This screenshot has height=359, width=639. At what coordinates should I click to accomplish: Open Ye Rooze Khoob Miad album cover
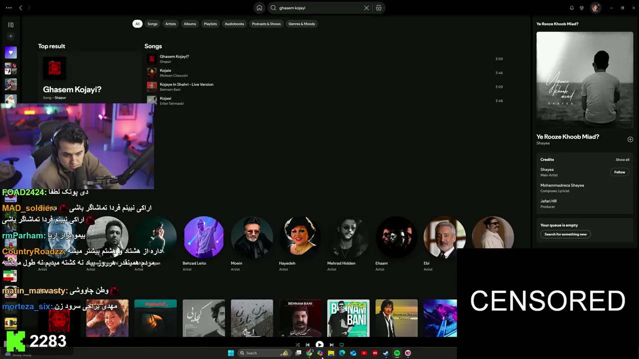click(x=585, y=80)
